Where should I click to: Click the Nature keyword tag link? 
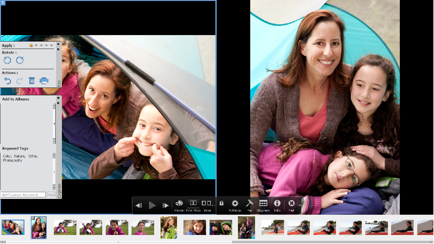pos(19,156)
